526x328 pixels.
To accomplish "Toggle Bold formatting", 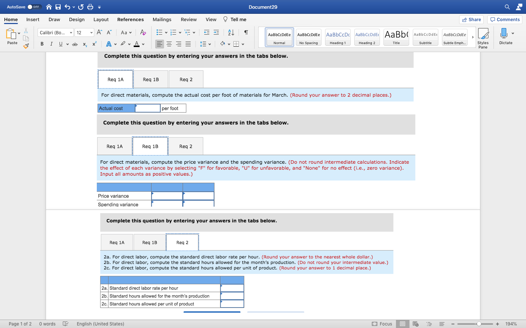I will coord(42,44).
